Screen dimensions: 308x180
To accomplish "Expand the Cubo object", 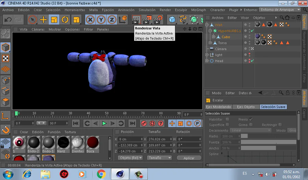I will (213, 37).
